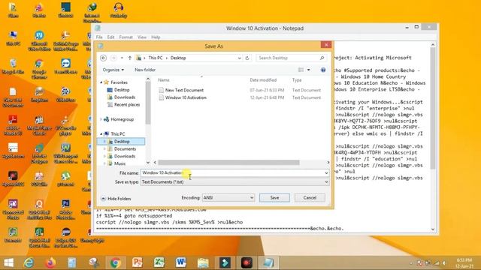481x270 pixels.
Task: Collapse the Favorites tree group
Action: (101, 82)
